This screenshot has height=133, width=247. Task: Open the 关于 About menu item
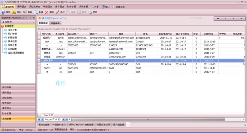95,7
